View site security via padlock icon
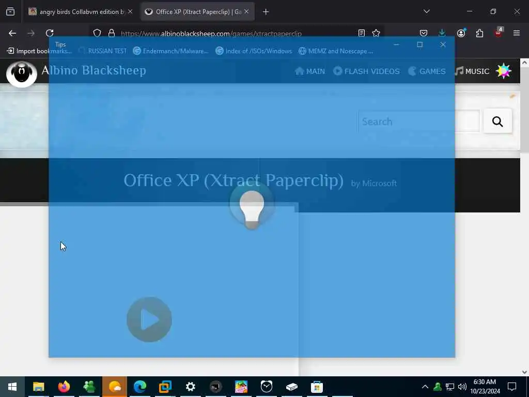529x397 pixels. pyautogui.click(x=112, y=33)
